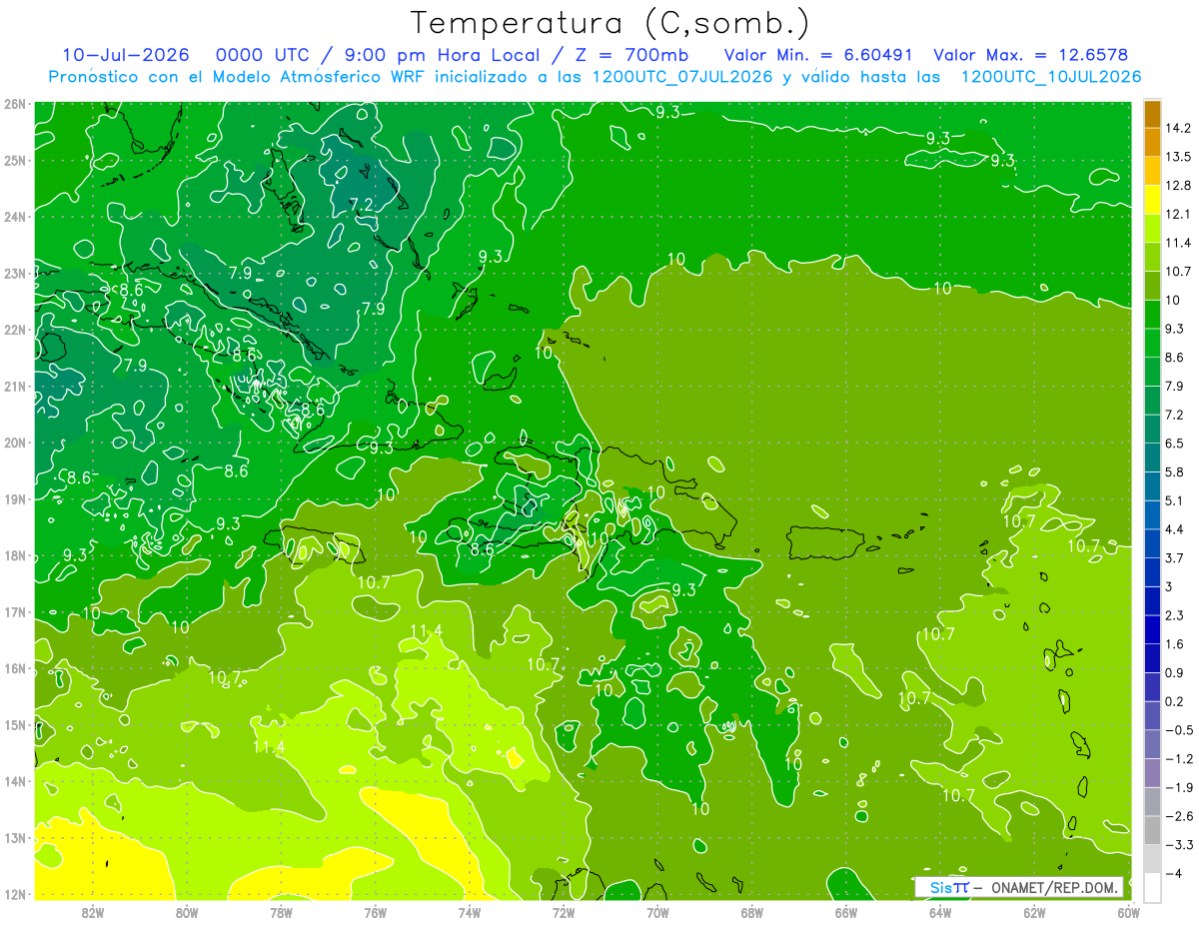Pick the teal swatch between 5.8 and 6.5
Screen dimensions: 1199x926
click(x=1152, y=457)
